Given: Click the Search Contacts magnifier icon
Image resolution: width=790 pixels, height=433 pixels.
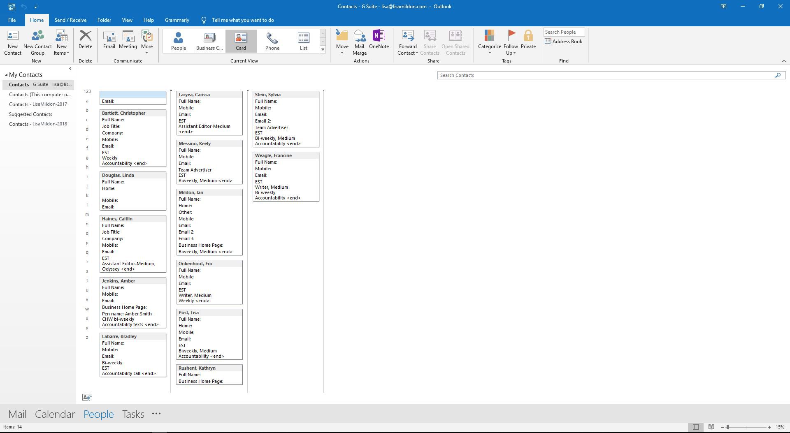Looking at the screenshot, I should point(778,75).
